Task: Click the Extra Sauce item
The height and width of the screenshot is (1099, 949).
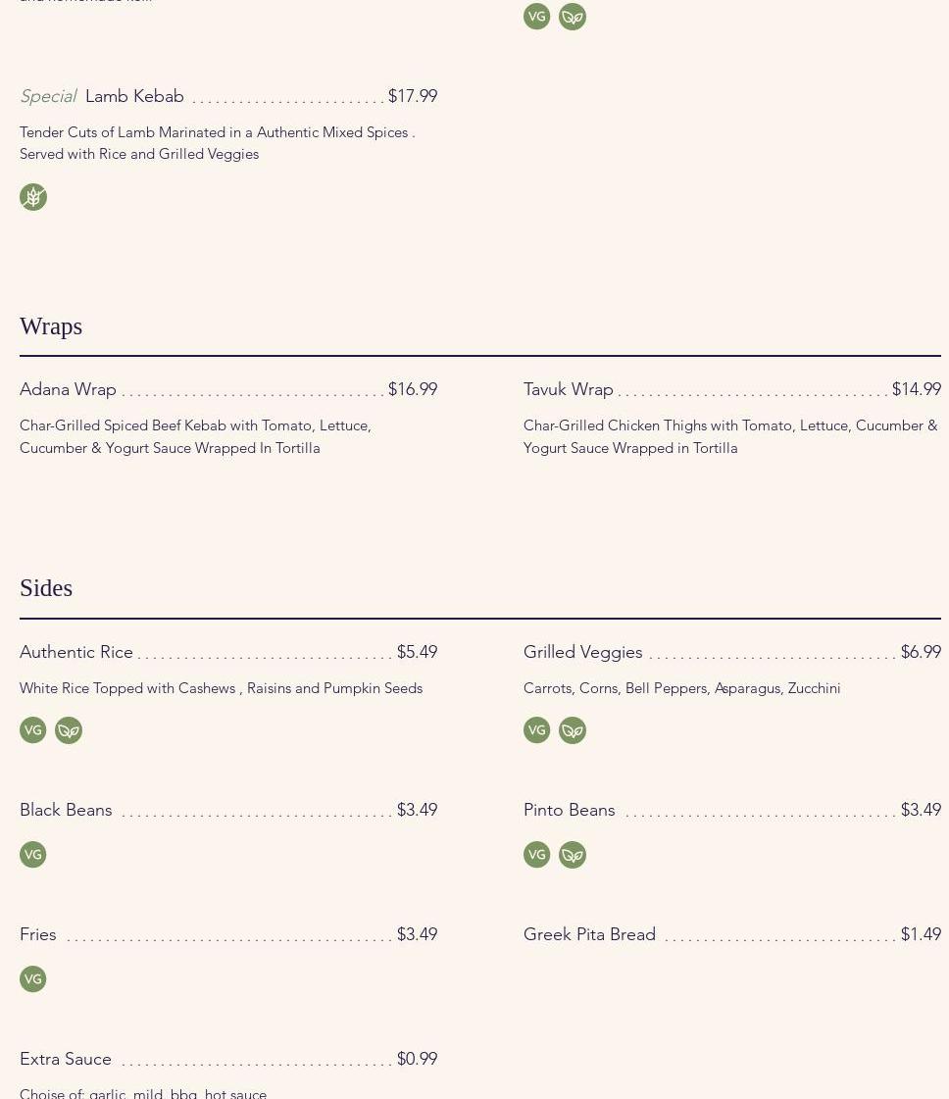Action: pos(66,1059)
